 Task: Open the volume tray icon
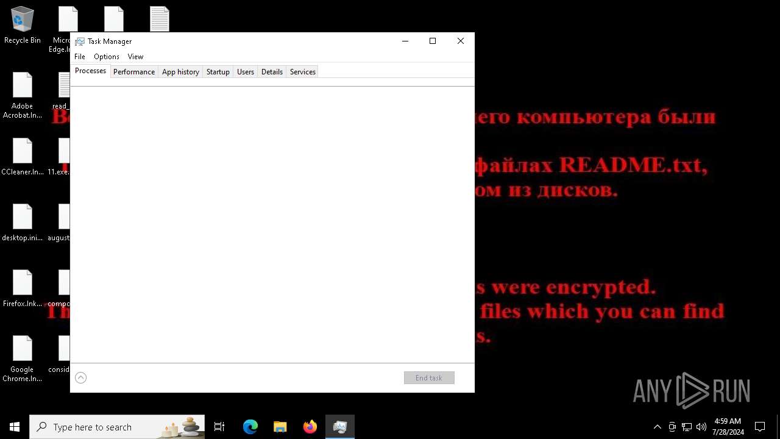coord(701,427)
